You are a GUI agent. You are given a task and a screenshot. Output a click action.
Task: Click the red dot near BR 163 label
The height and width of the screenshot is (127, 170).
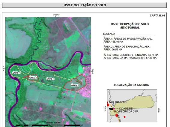pos(117,115)
